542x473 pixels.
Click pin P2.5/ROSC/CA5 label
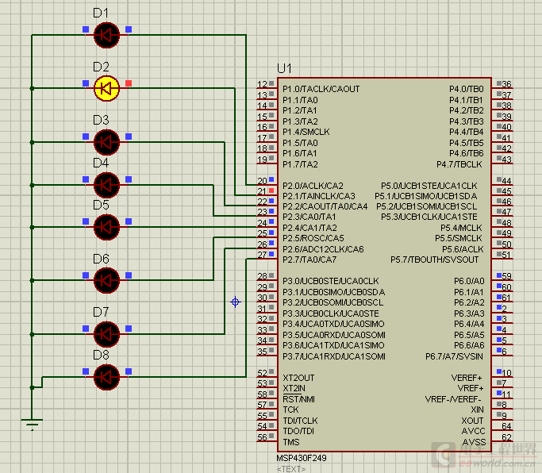313,238
